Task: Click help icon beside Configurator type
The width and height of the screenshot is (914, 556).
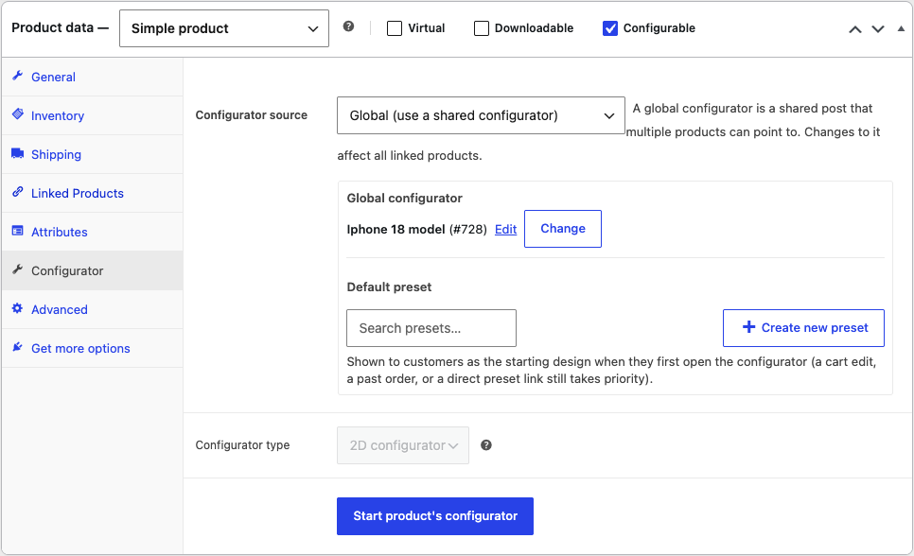Action: [486, 445]
